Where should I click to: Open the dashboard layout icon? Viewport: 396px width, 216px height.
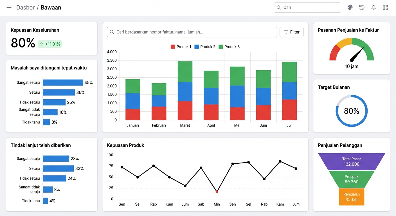pos(385,8)
